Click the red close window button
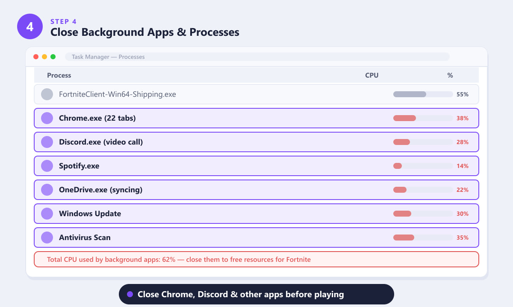 (x=36, y=57)
